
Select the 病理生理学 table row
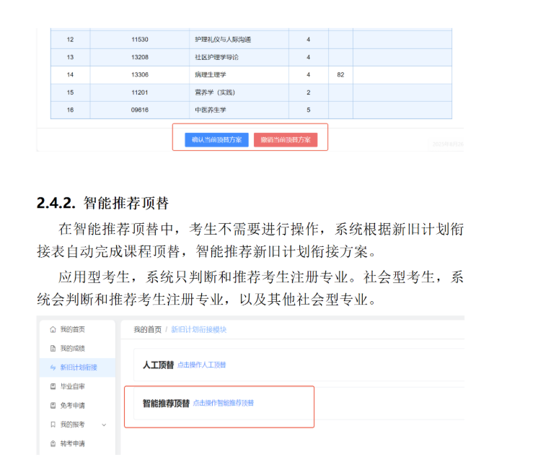click(x=251, y=75)
